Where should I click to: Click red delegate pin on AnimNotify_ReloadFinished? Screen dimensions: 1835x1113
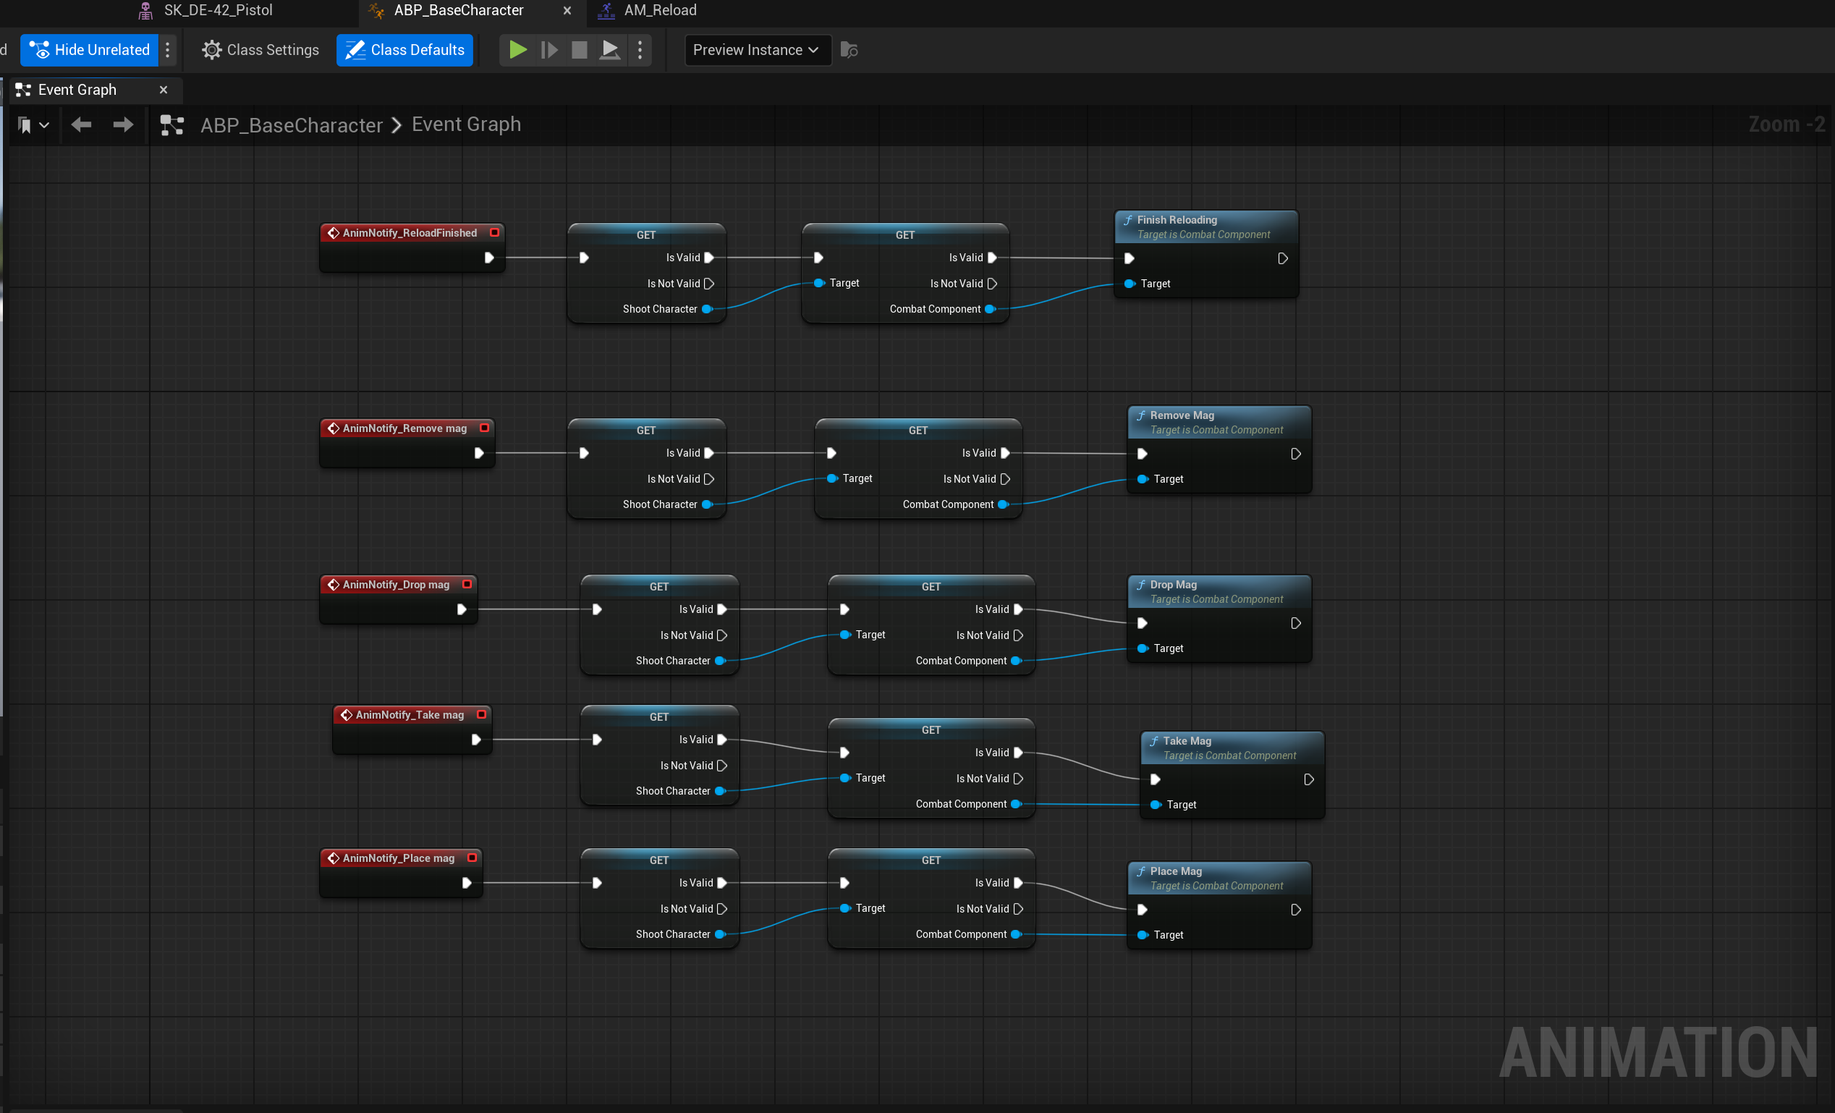click(x=494, y=232)
